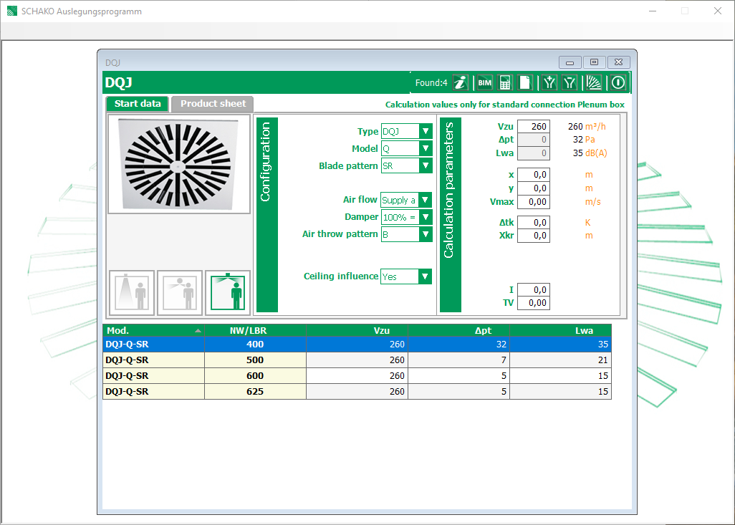Minimize the DQJ inner window

tap(570, 62)
